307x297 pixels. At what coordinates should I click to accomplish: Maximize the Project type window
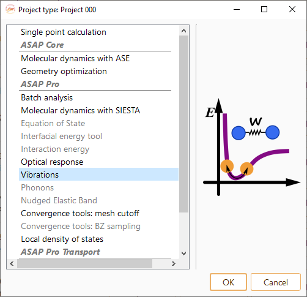pos(264,9)
